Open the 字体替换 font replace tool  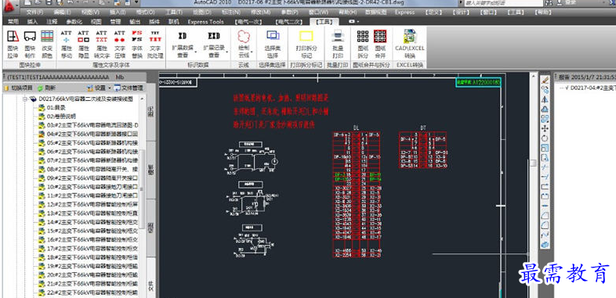[x=137, y=44]
